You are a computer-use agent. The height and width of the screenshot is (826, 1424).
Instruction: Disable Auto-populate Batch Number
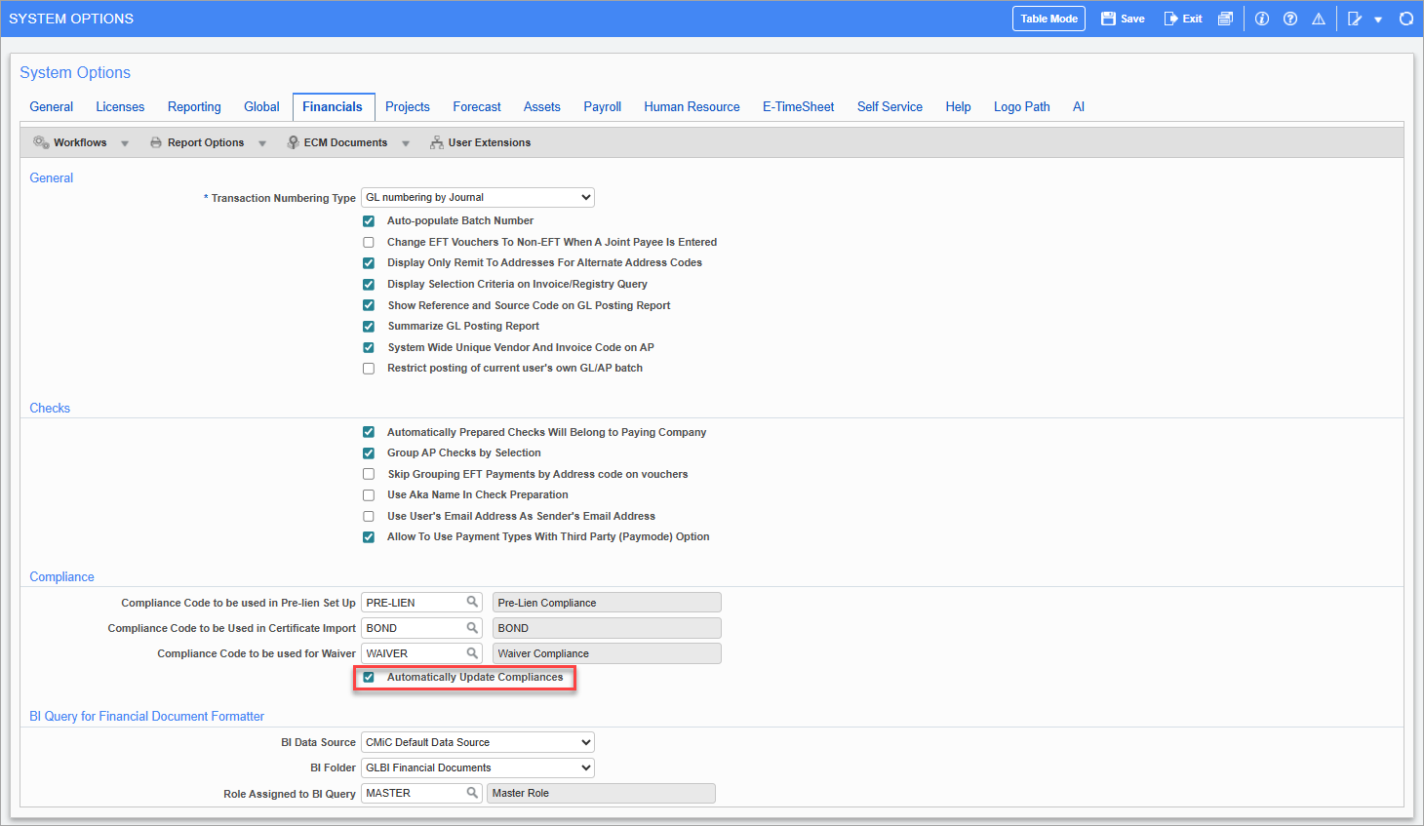pyautogui.click(x=369, y=220)
